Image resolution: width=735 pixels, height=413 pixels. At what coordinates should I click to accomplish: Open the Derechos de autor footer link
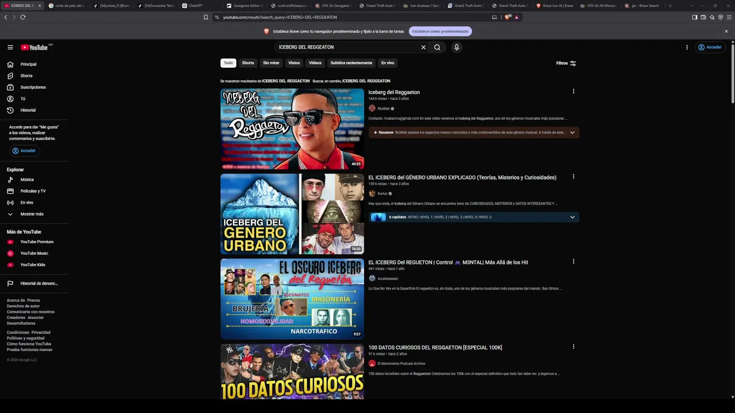[24, 306]
